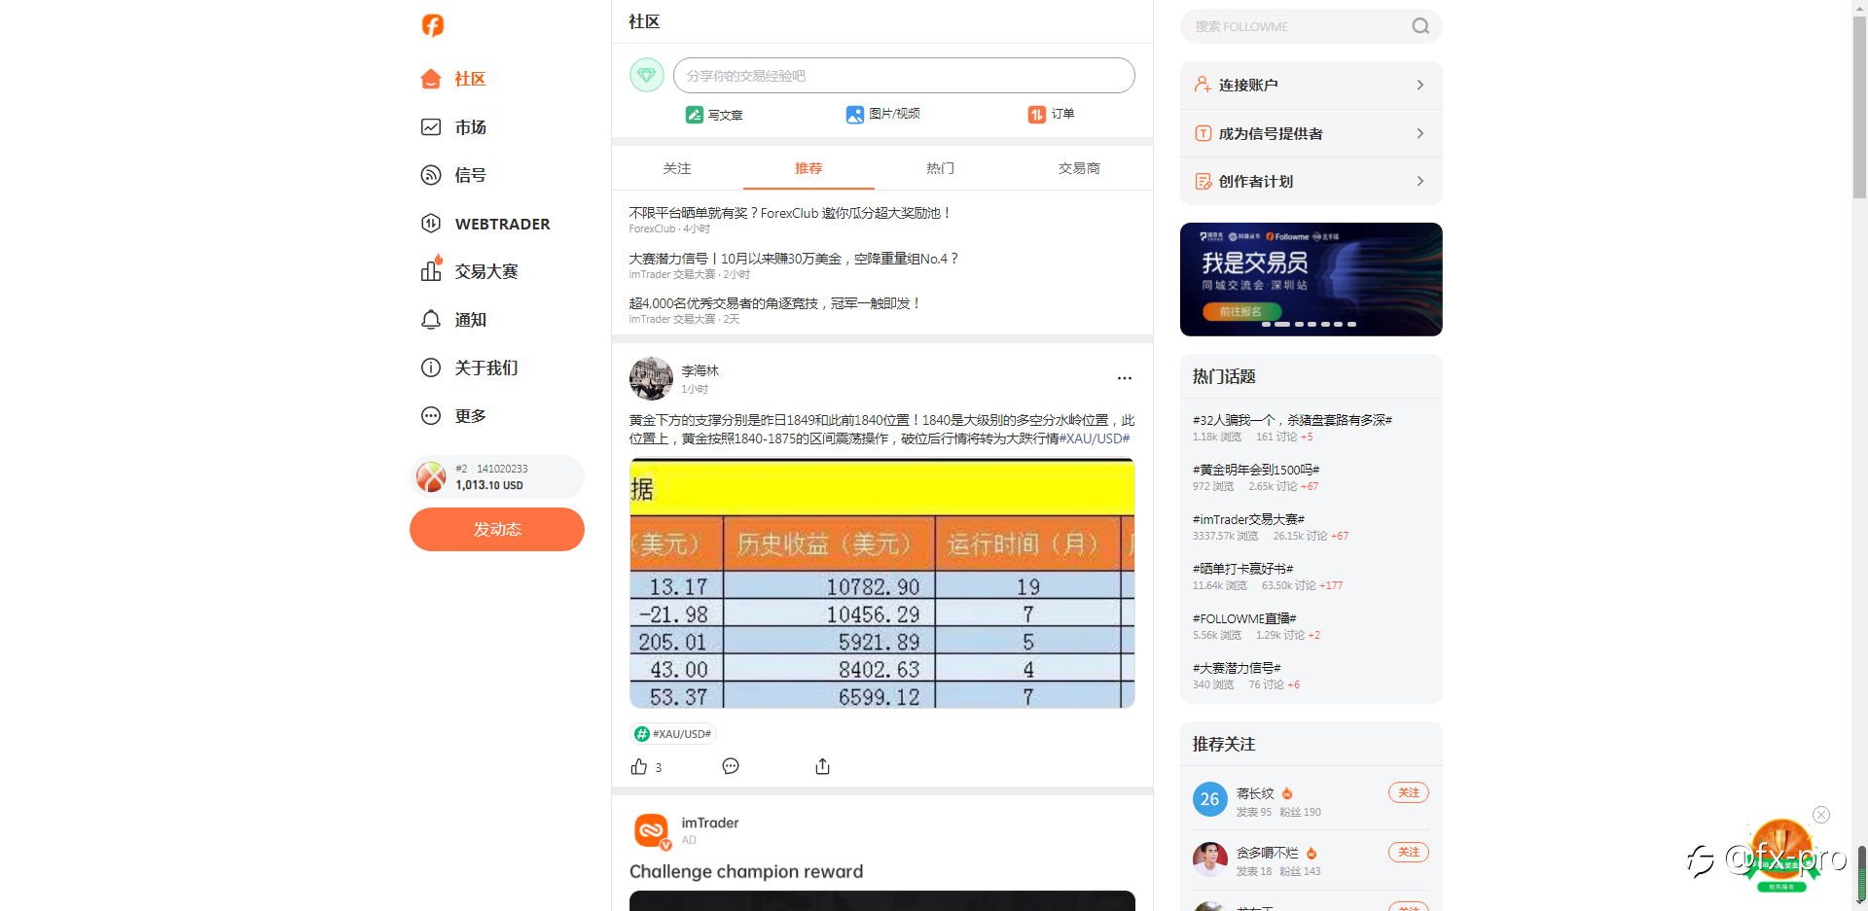This screenshot has width=1868, height=911.
Task: Switch to the 热门 feed tab
Action: pyautogui.click(x=941, y=168)
